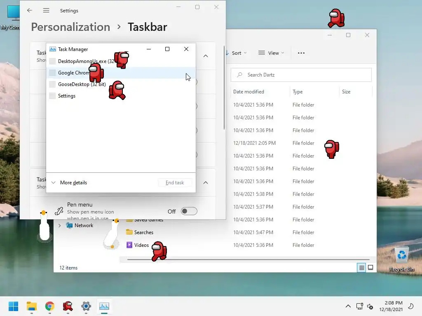422x316 pixels.
Task: Click the Settings process icon in Task Manager
Action: tap(52, 95)
